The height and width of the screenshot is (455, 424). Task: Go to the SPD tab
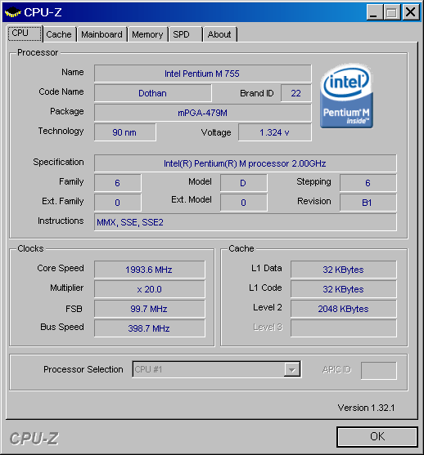click(x=185, y=34)
